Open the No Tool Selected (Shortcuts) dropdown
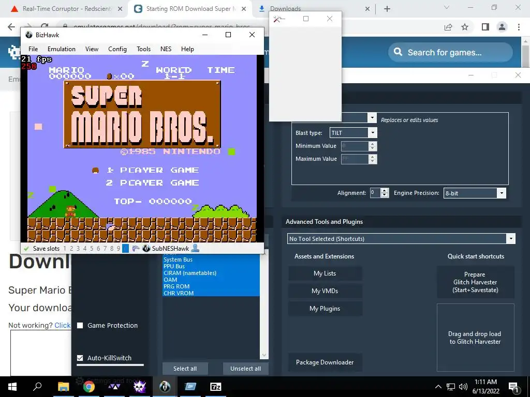 pyautogui.click(x=401, y=239)
